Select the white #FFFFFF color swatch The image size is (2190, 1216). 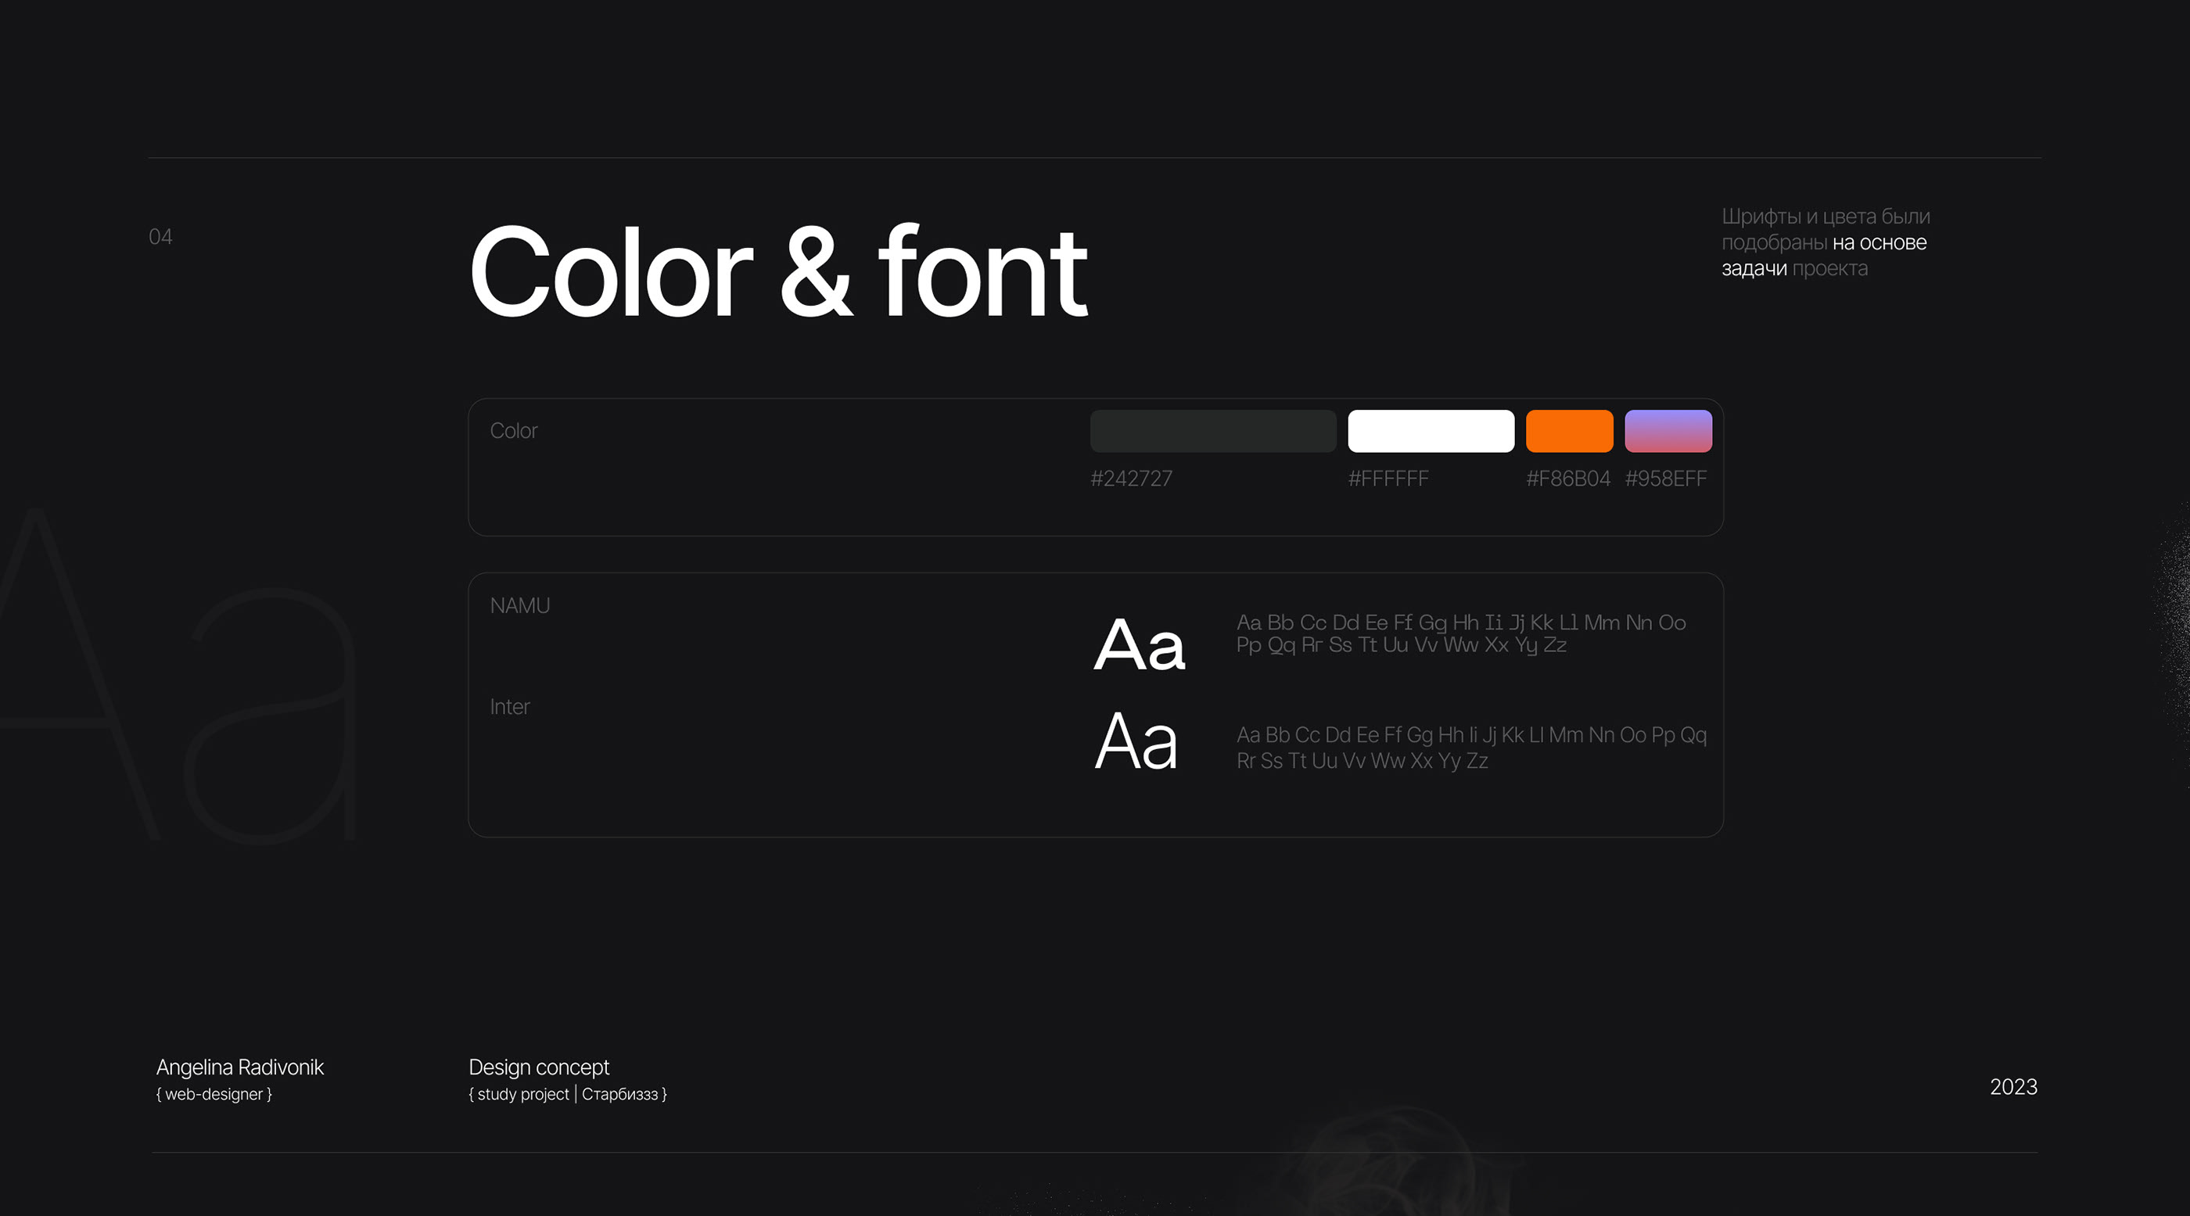pyautogui.click(x=1430, y=431)
